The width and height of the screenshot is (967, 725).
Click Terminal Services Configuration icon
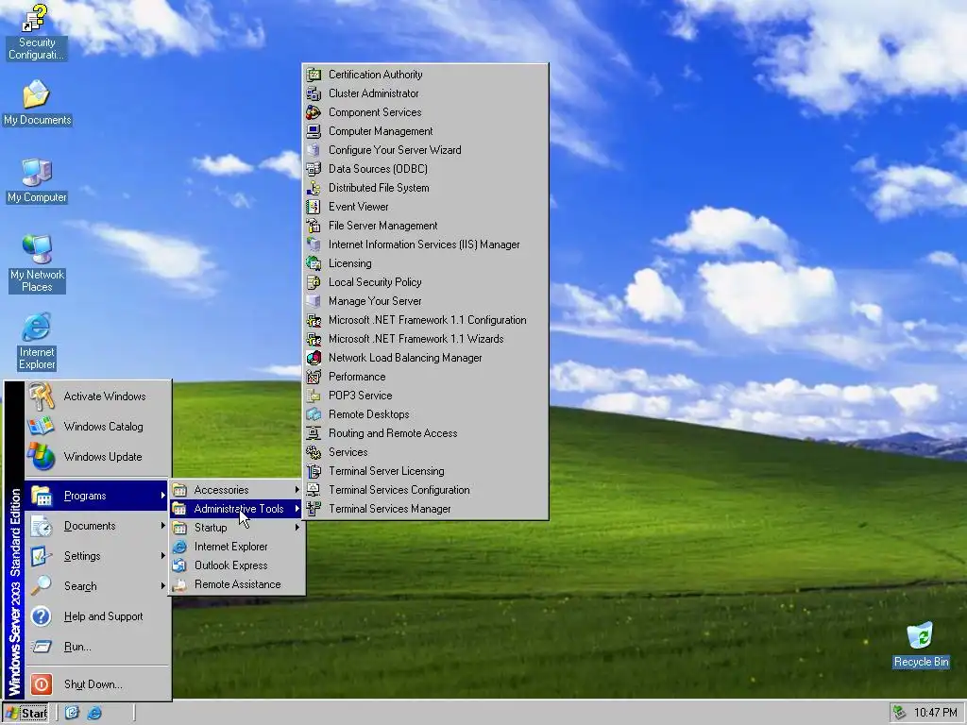point(314,490)
